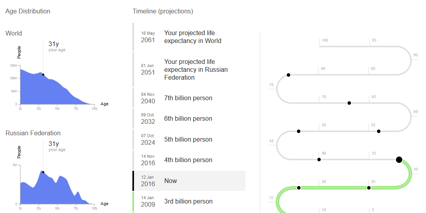Click the green-path dot between ages 20 and 15
This screenshot has width=426, height=213.
(x=299, y=188)
